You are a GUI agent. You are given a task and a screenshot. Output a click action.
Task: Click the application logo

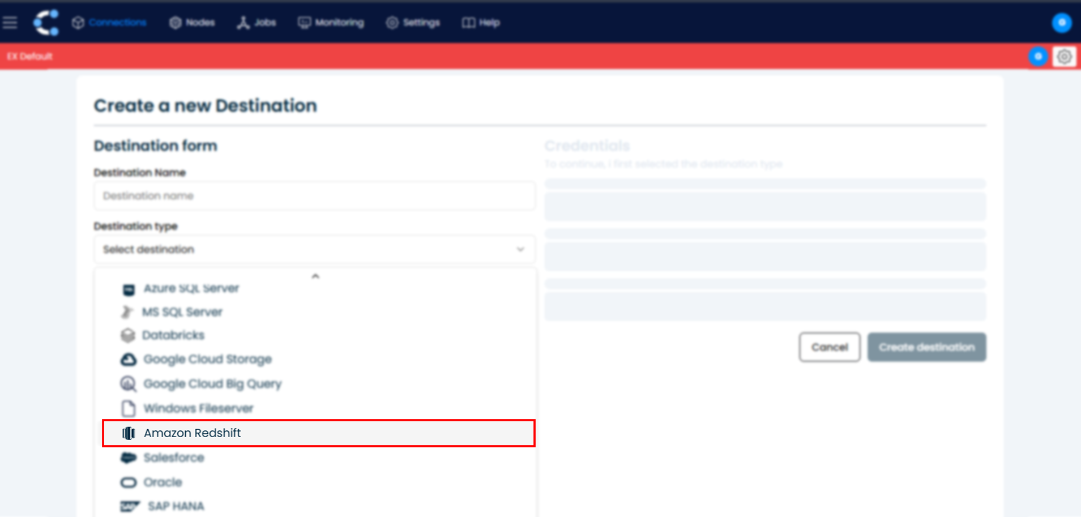[45, 22]
